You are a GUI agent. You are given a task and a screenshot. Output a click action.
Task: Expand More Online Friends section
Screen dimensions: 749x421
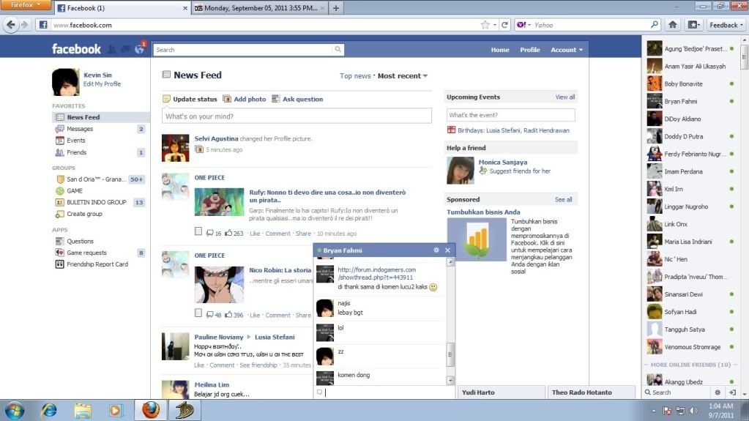(x=690, y=365)
